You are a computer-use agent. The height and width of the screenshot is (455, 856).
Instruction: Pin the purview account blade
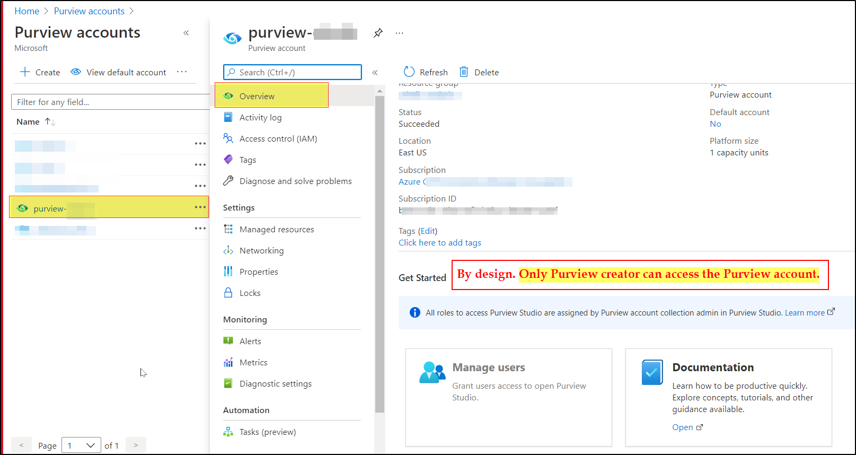tap(378, 33)
